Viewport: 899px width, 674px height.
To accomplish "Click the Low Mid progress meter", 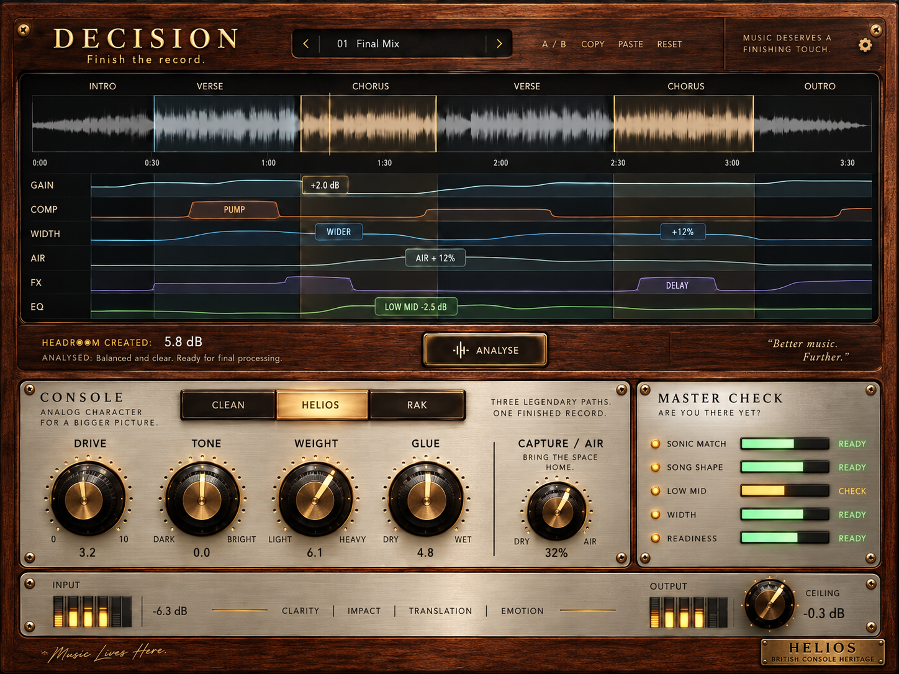I will click(785, 491).
